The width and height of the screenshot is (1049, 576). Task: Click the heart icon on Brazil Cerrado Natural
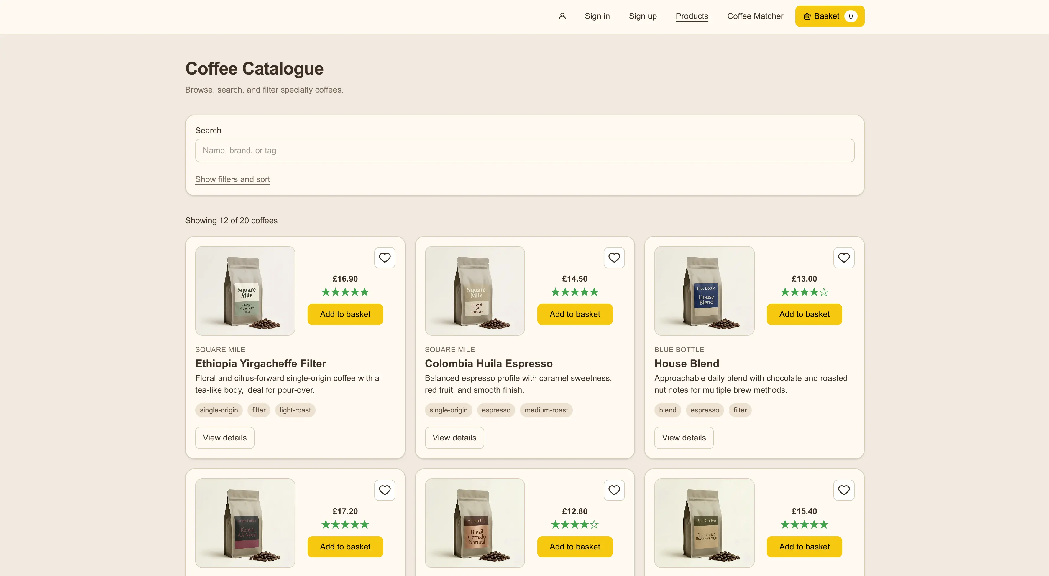[614, 490]
